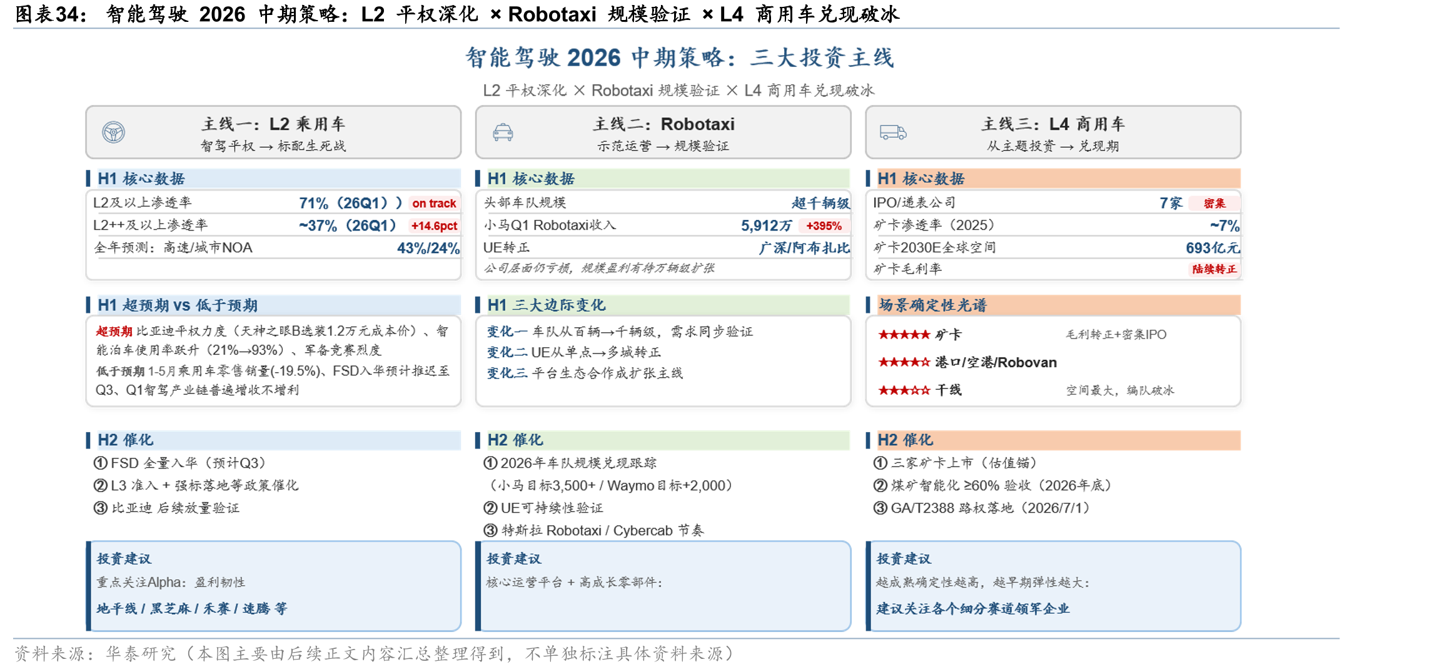Click the red '超预期' label

tap(114, 332)
